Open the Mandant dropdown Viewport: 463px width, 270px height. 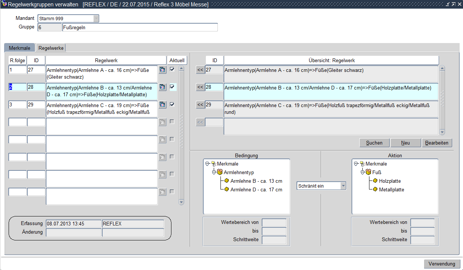[x=96, y=18]
